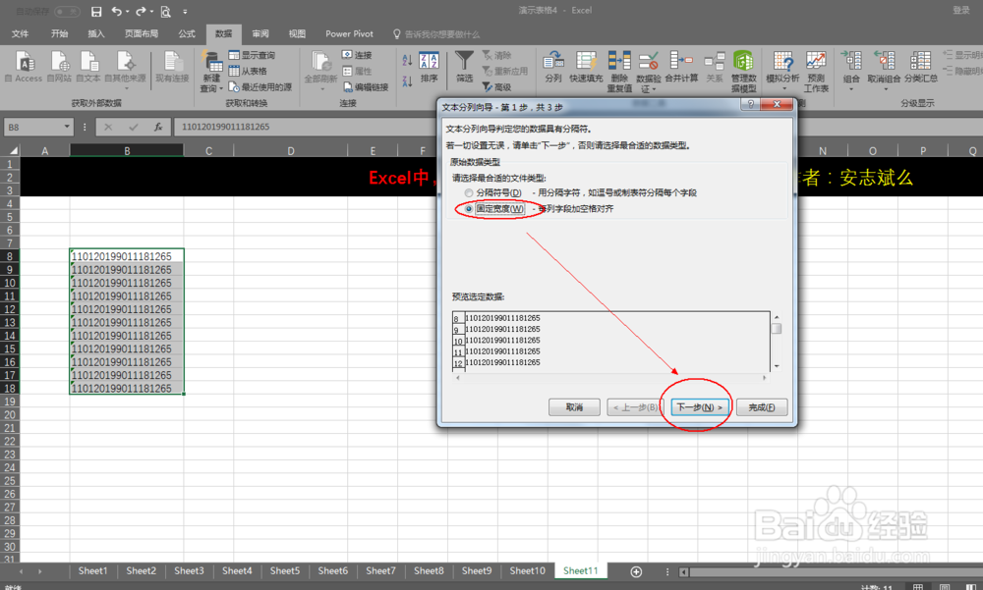
Task: Click the Insert Function fx icon
Action: 158,128
